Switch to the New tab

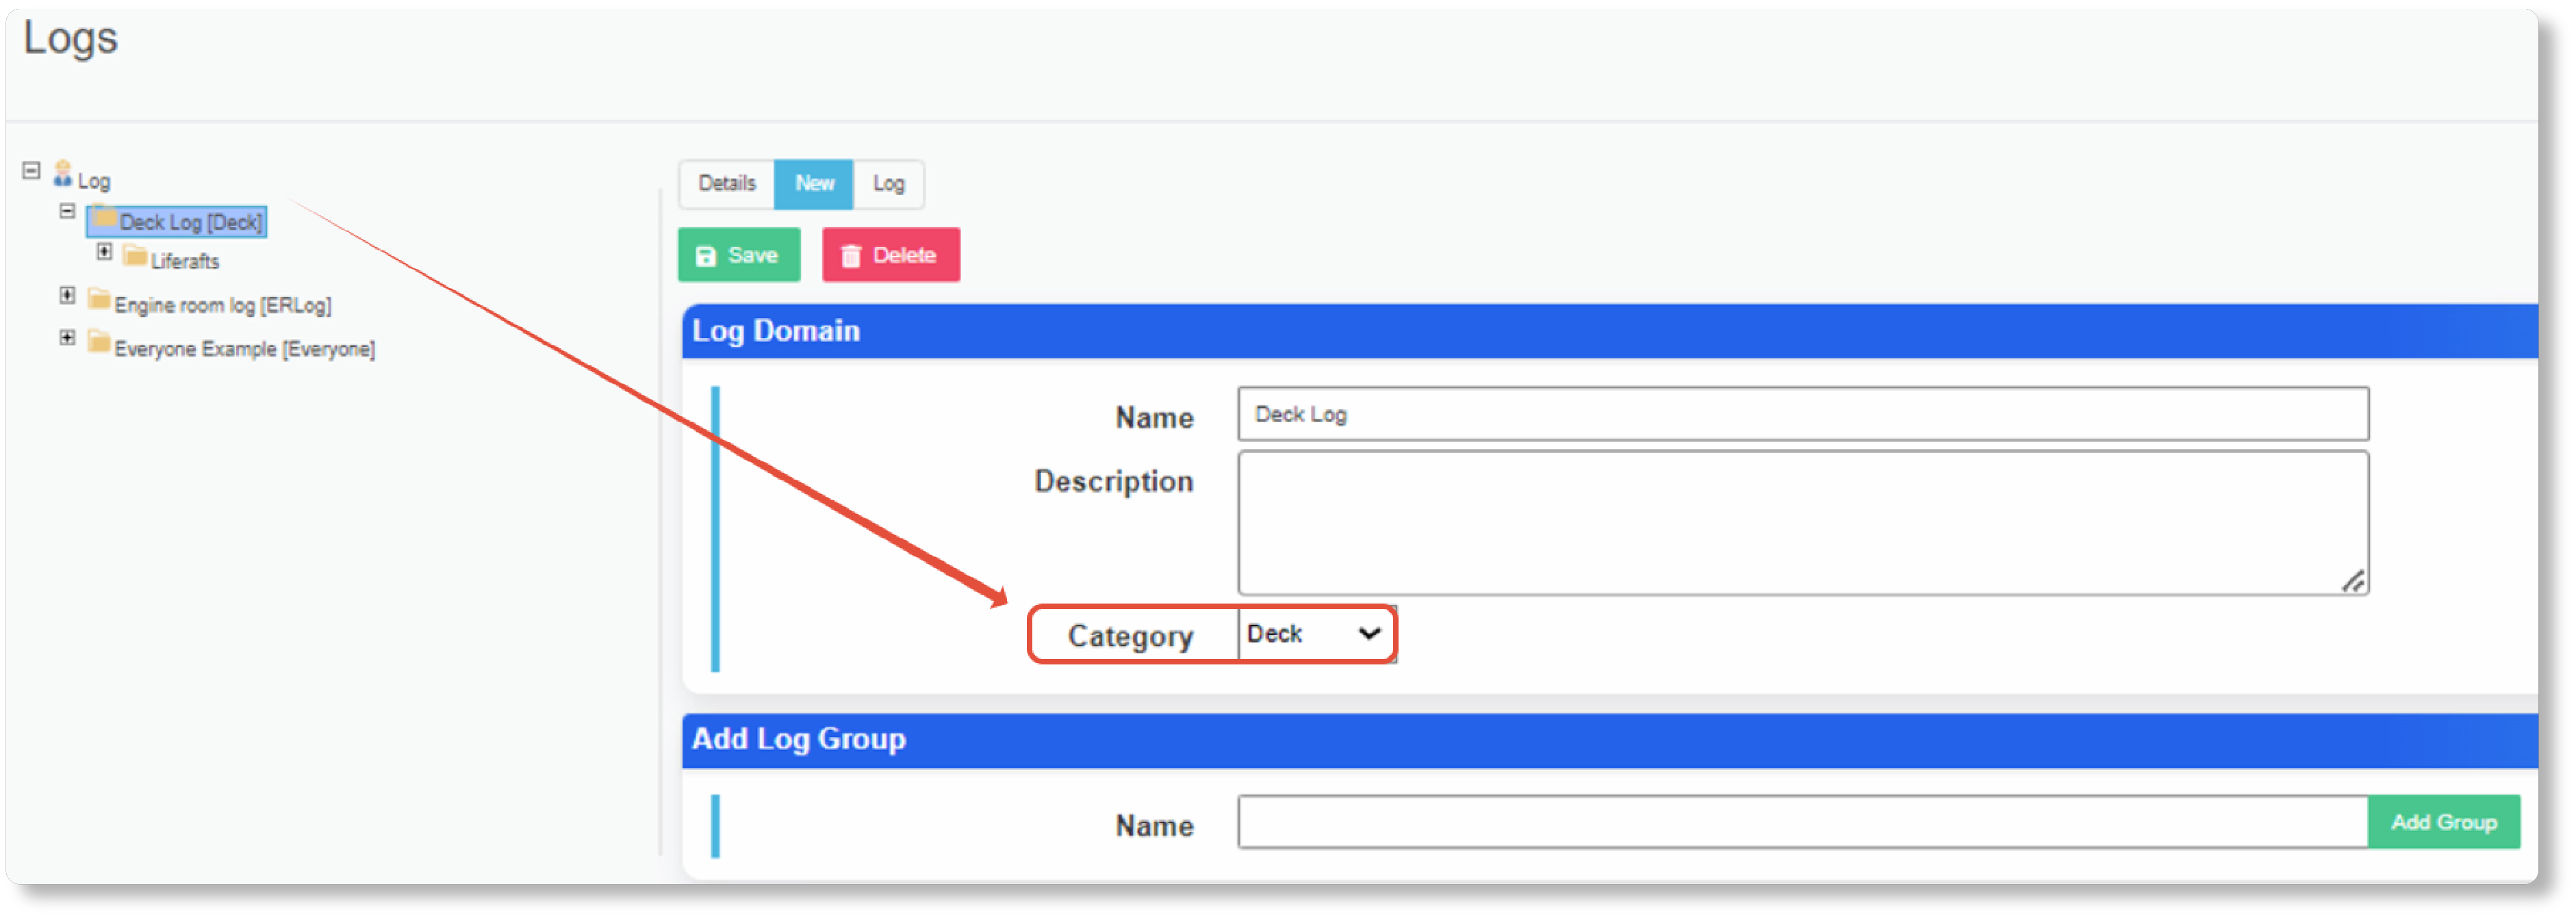[x=814, y=184]
